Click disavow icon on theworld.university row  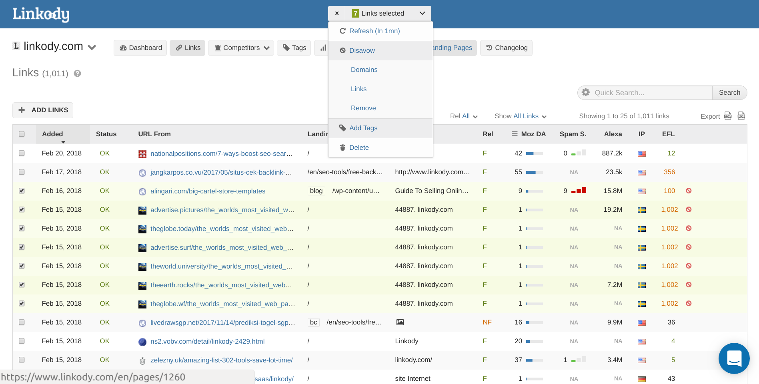tap(689, 266)
